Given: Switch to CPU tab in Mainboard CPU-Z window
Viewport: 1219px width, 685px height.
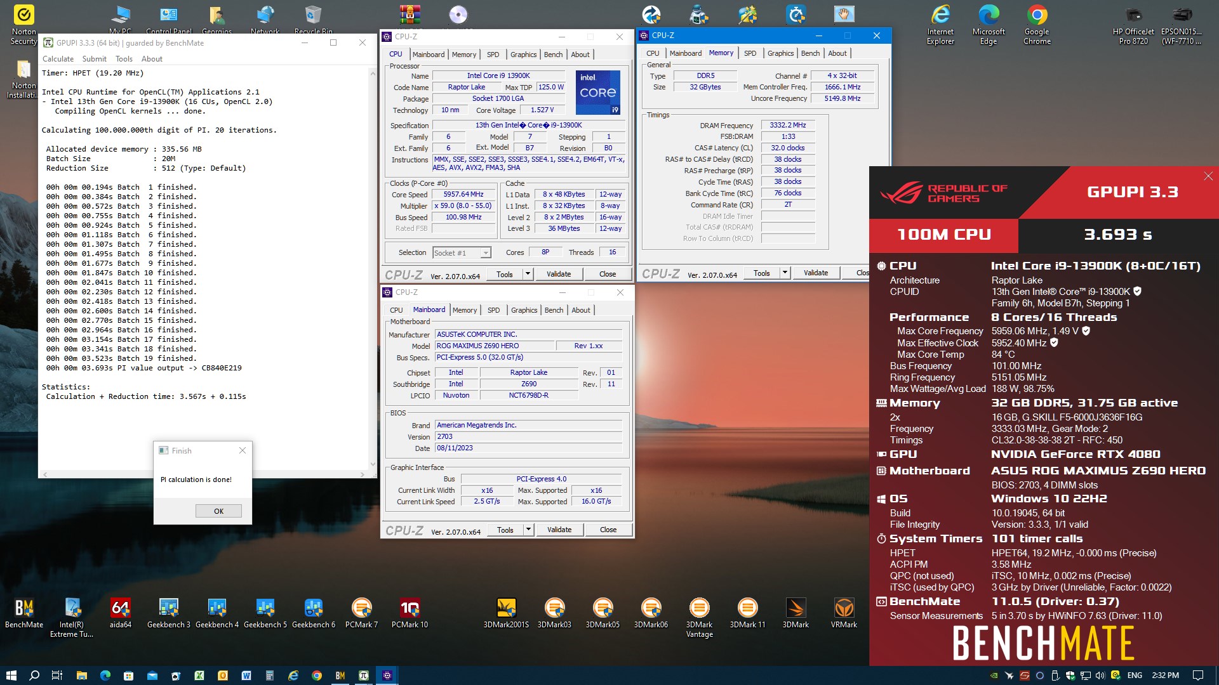Looking at the screenshot, I should coord(396,310).
